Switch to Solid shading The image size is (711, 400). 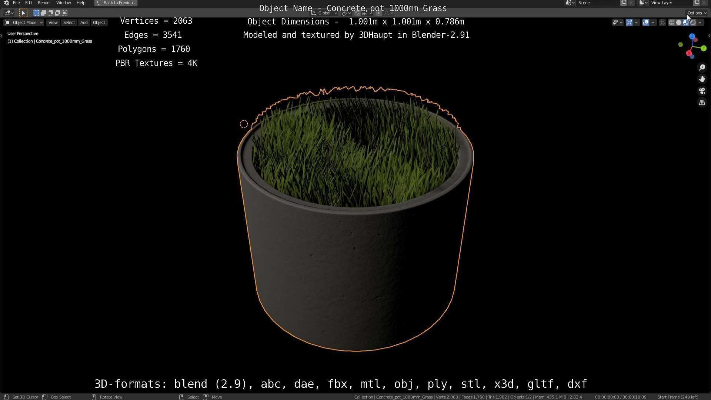(x=679, y=23)
